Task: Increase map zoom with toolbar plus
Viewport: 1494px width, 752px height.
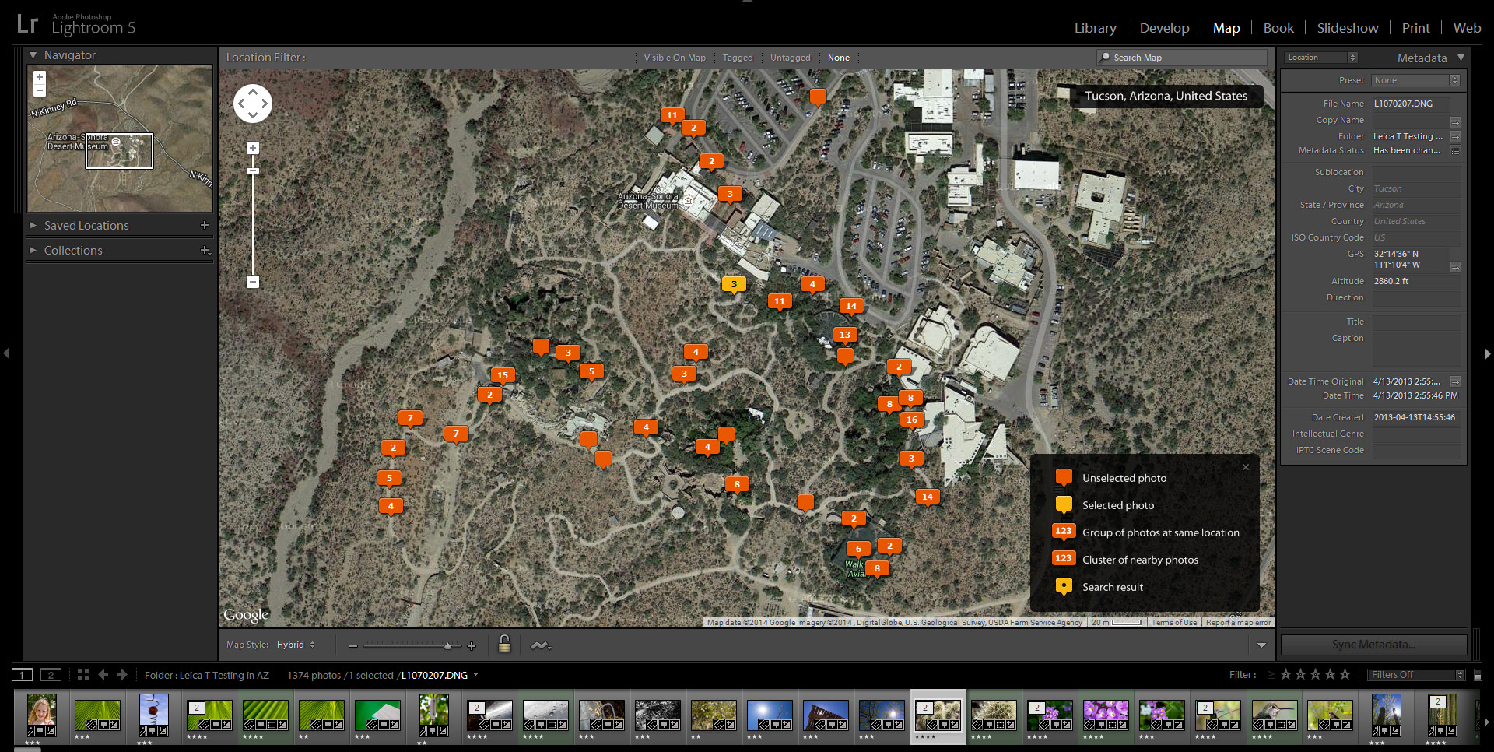Action: [471, 646]
